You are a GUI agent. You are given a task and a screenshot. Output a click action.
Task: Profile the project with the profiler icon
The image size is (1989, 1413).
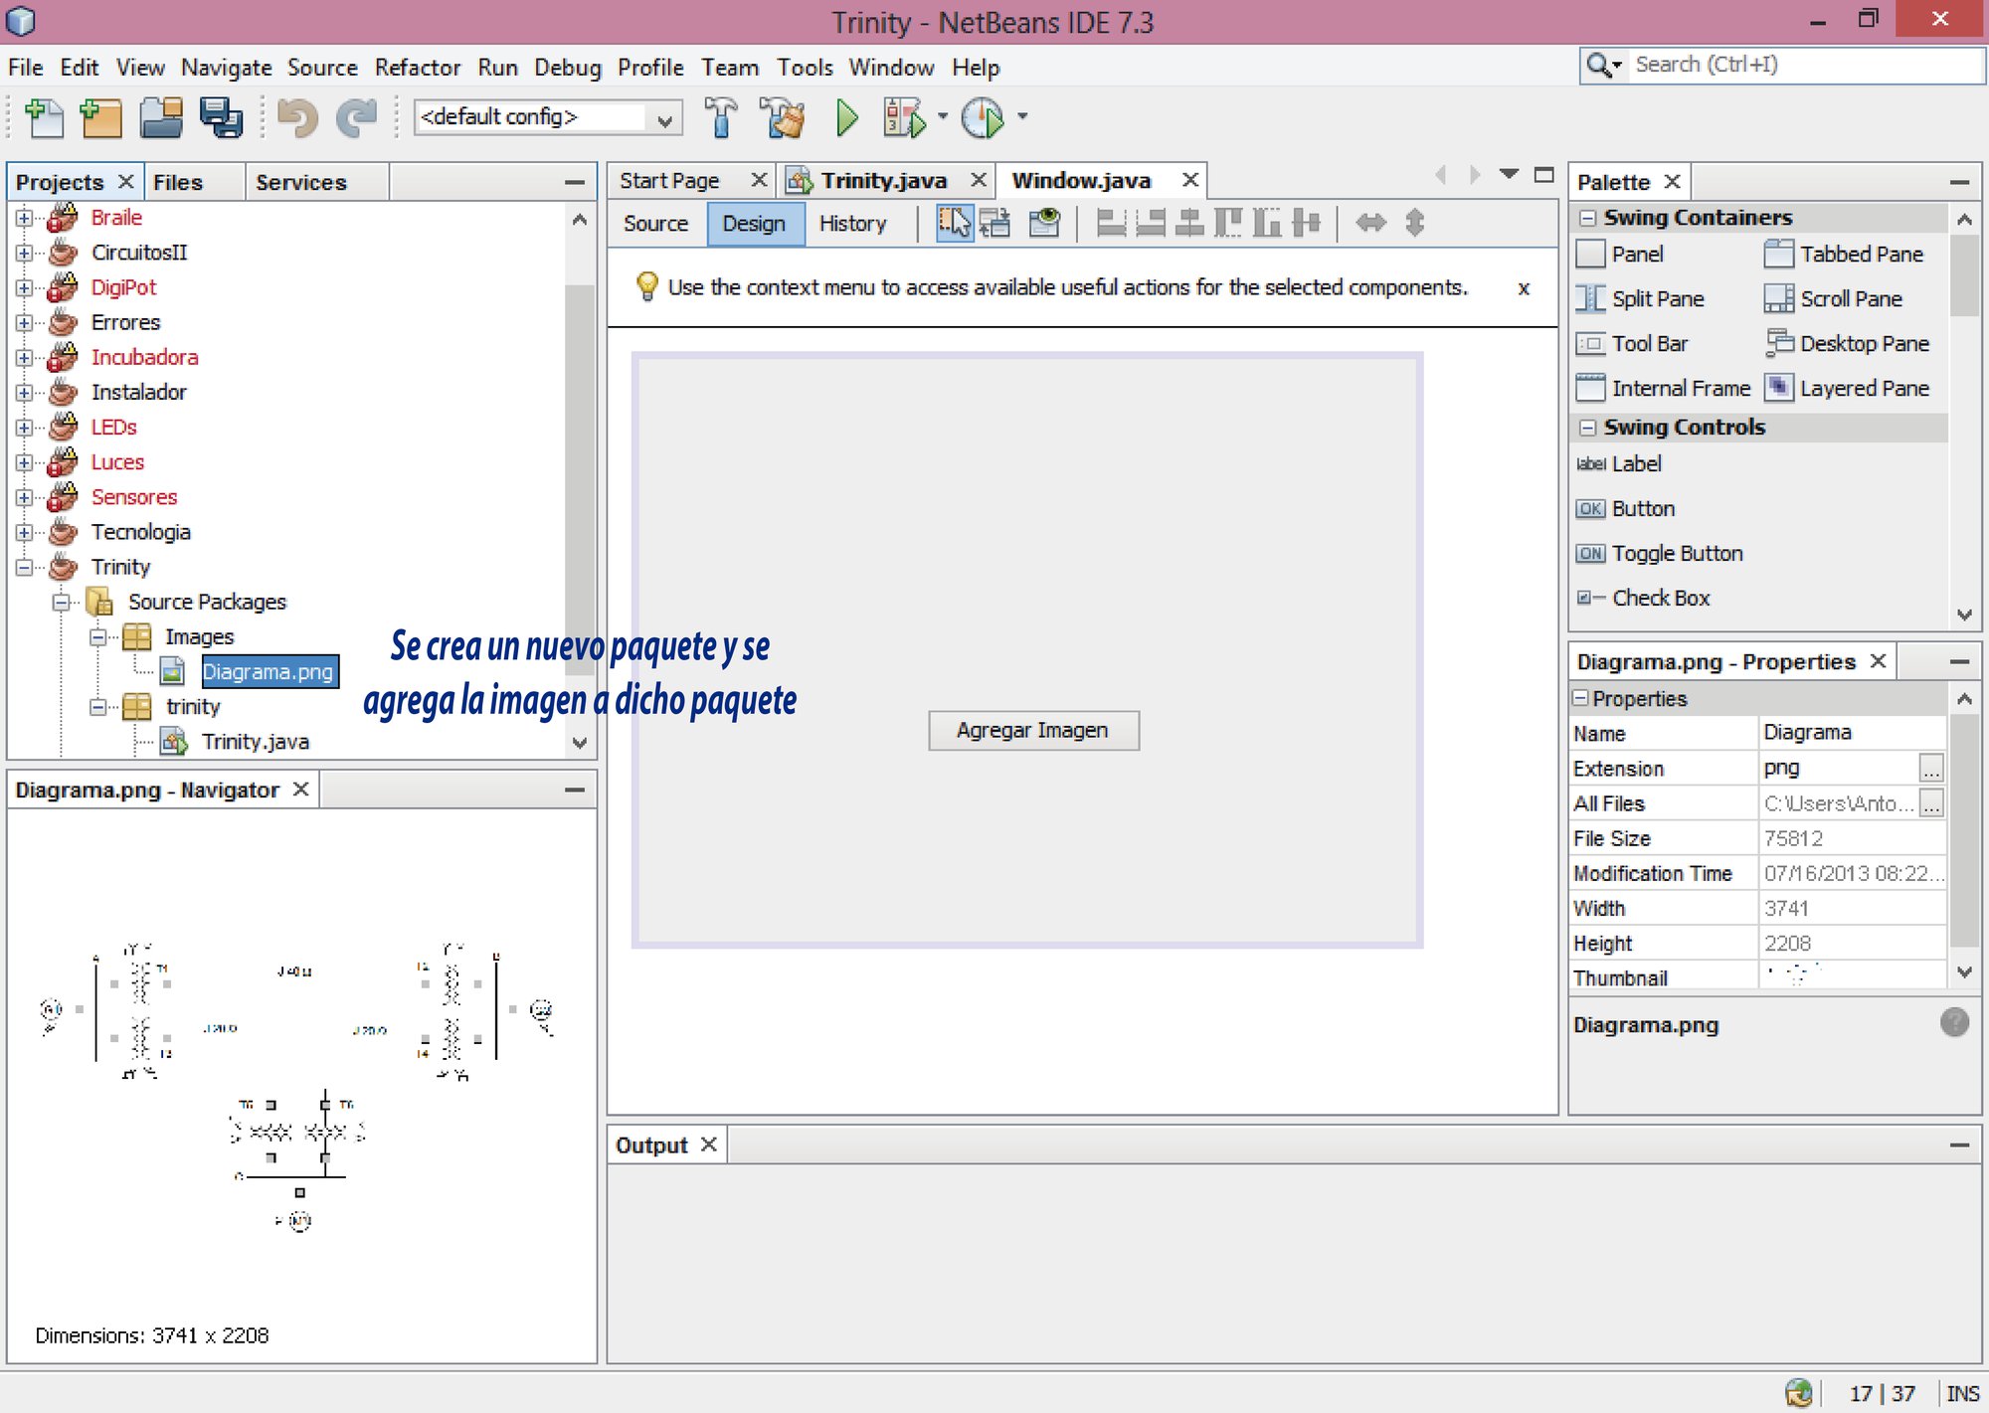point(983,117)
